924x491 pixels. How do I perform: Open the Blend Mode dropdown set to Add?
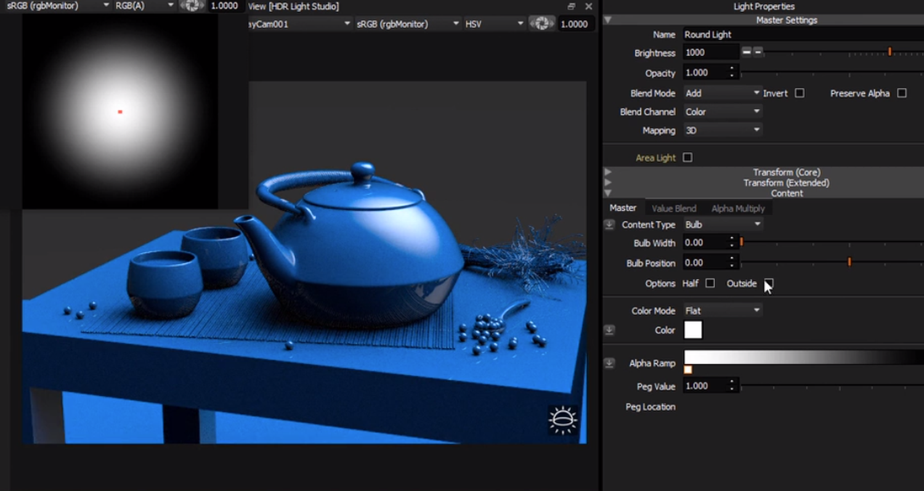(x=722, y=92)
